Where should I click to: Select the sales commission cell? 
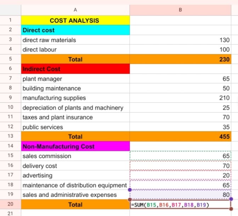(x=75, y=156)
